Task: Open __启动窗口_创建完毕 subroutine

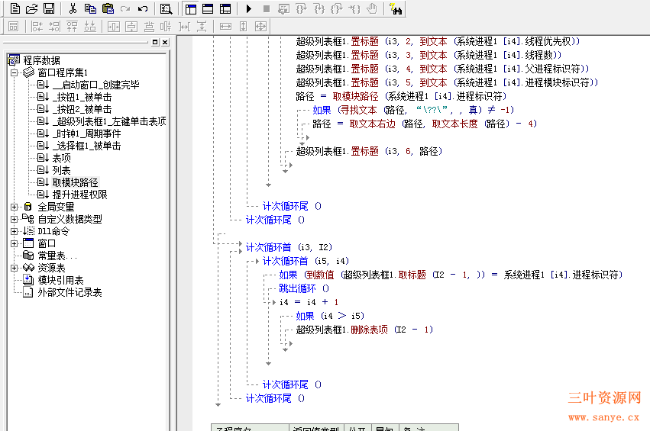Action: [95, 85]
